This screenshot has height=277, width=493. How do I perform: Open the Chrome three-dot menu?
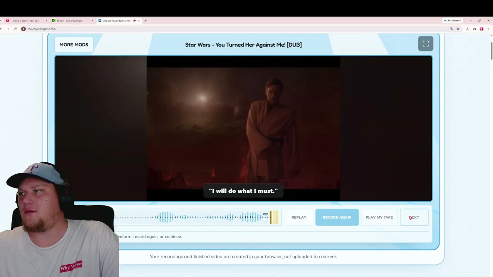[488, 29]
